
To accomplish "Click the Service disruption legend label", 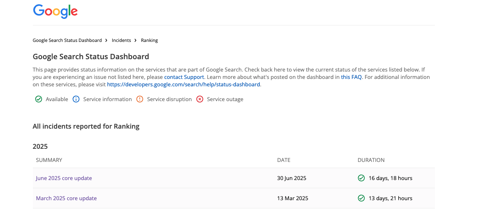I will click(169, 99).
